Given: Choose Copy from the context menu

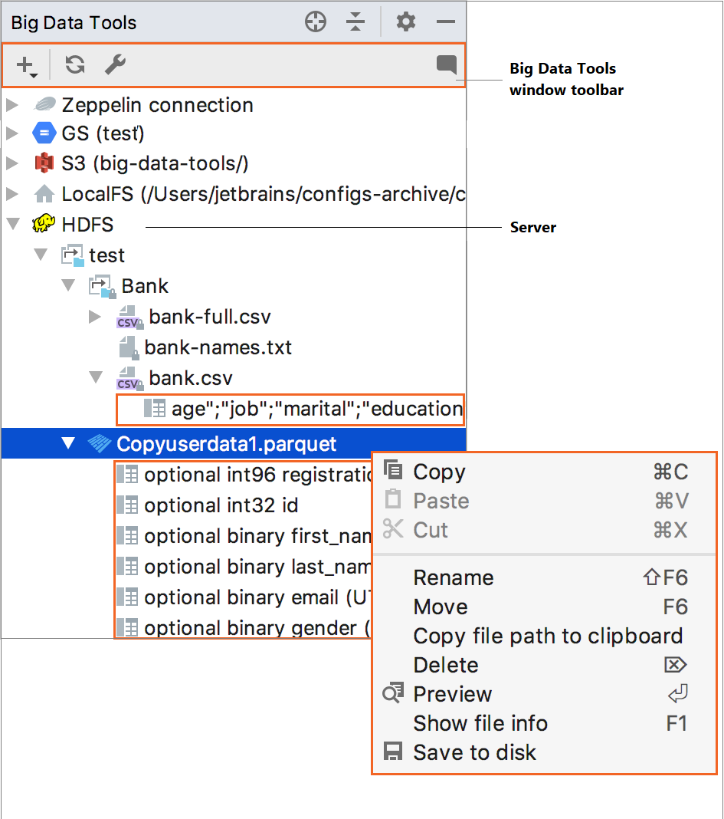Looking at the screenshot, I should tap(439, 472).
